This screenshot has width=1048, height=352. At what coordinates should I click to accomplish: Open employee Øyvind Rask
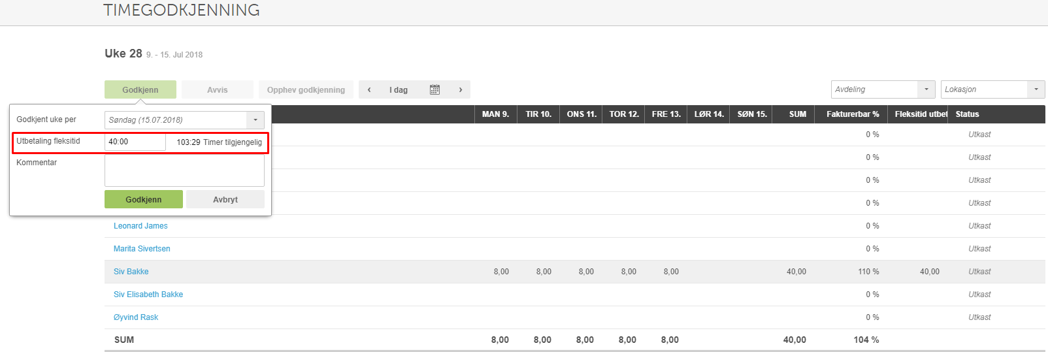(x=136, y=317)
